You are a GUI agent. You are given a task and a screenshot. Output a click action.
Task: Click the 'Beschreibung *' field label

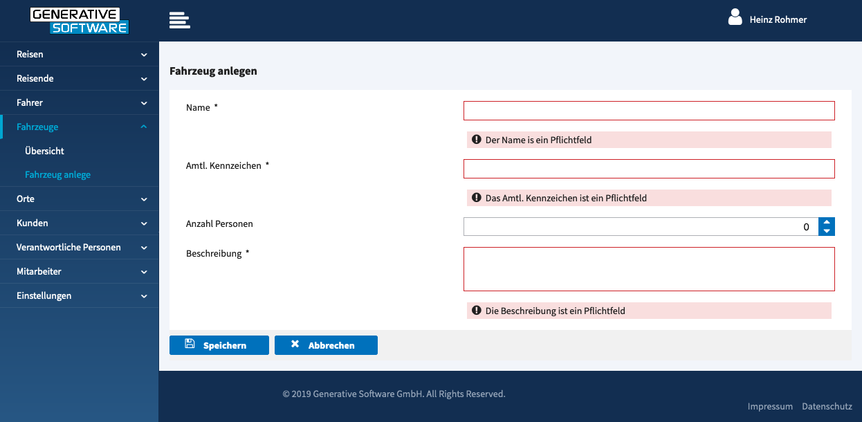pos(218,253)
